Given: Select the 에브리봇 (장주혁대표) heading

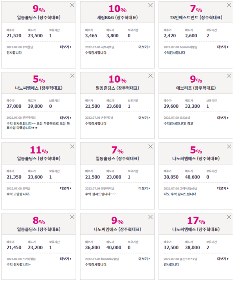Looking at the screenshot, I should [x=196, y=88].
